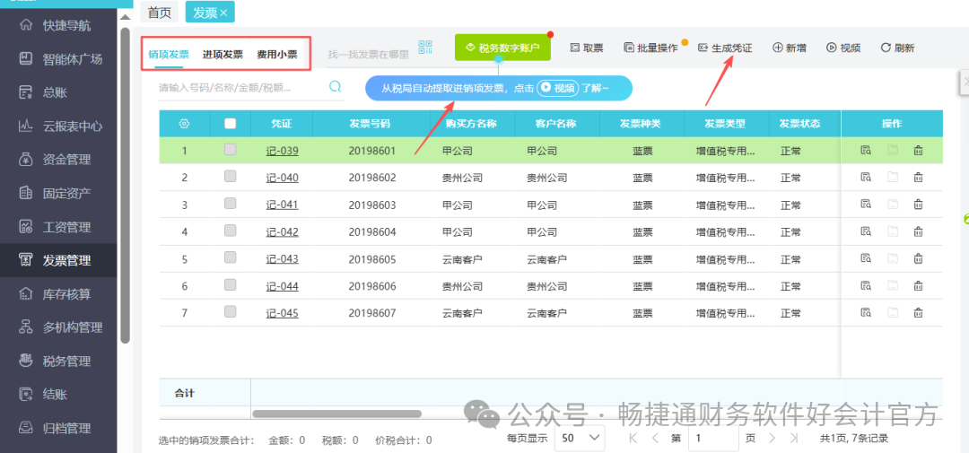Screen dimensions: 969x453
Task: Click 生成凭证 toolbar button
Action: coord(725,48)
